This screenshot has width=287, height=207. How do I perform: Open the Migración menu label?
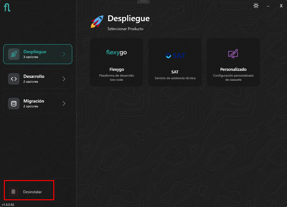[34, 101]
